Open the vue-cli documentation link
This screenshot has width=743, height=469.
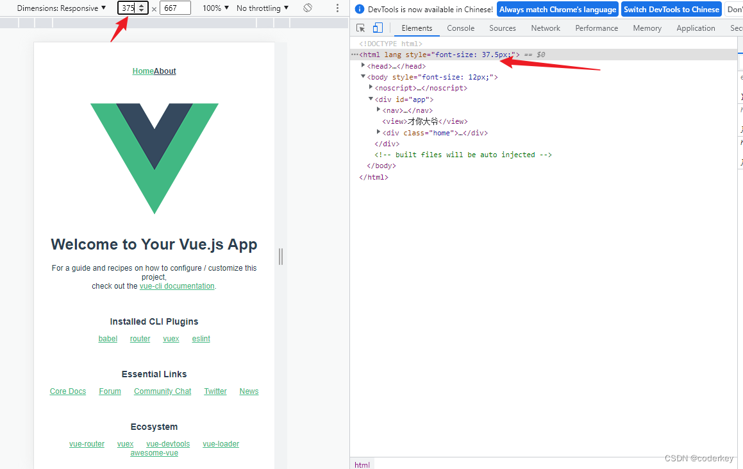pyautogui.click(x=177, y=286)
